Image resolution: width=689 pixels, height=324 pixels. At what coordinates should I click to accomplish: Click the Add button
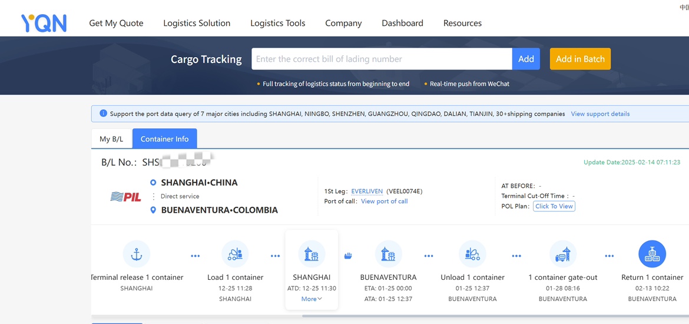pos(526,59)
